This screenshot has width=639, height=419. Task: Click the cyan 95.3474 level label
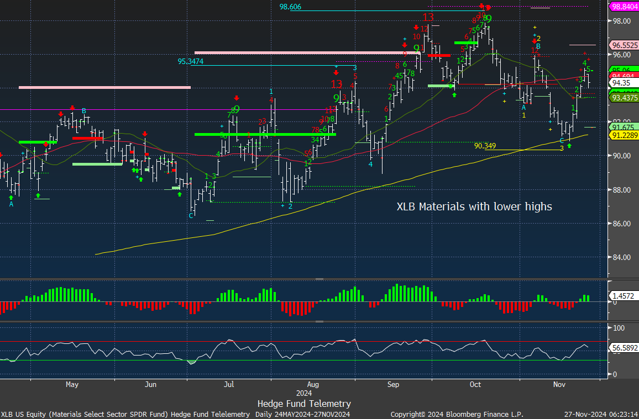[191, 62]
